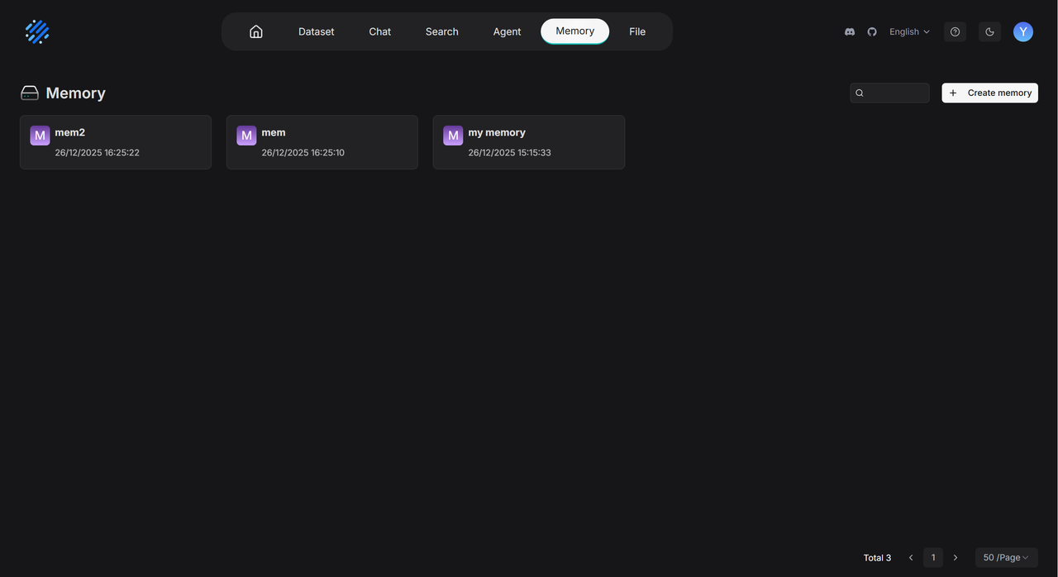Click the help question mark icon
The image size is (1058, 577).
(955, 31)
